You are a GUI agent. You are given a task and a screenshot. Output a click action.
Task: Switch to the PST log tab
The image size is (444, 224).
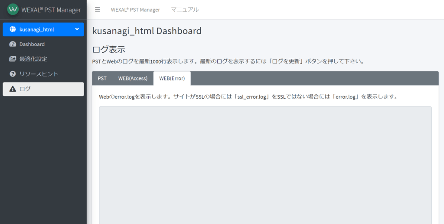point(102,78)
